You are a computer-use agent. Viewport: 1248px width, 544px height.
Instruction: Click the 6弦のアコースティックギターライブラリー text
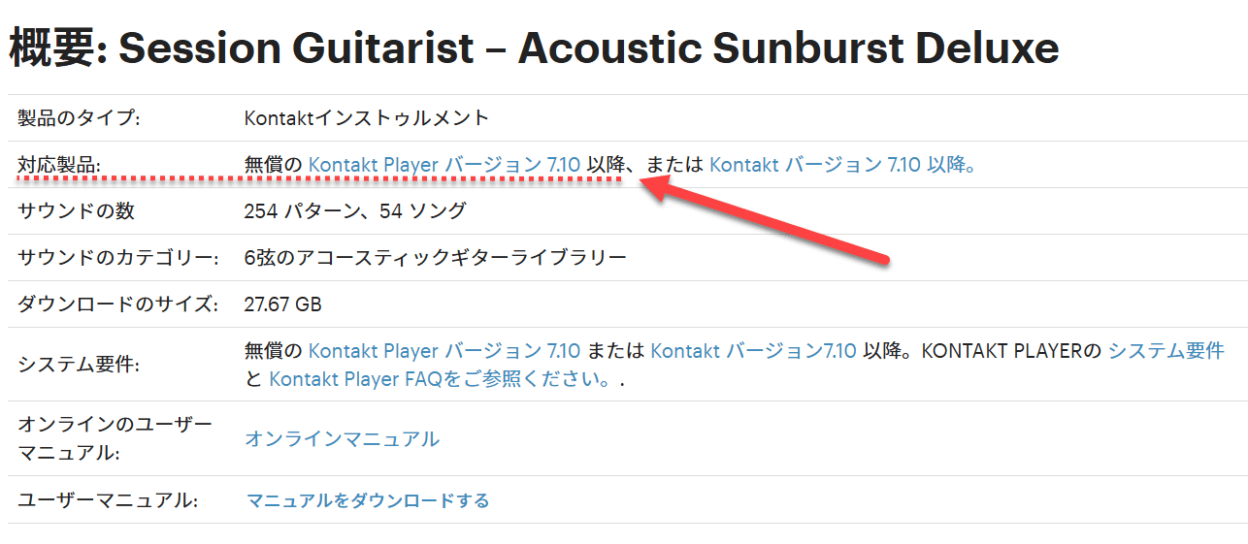[x=436, y=258]
